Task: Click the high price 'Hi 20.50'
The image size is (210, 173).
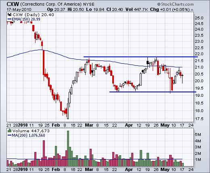Action: click(x=76, y=10)
